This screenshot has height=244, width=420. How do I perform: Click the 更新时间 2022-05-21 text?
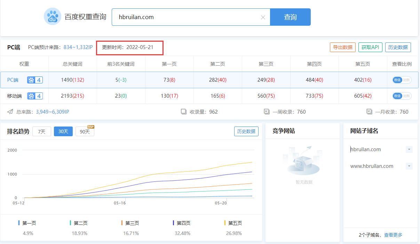tap(127, 47)
